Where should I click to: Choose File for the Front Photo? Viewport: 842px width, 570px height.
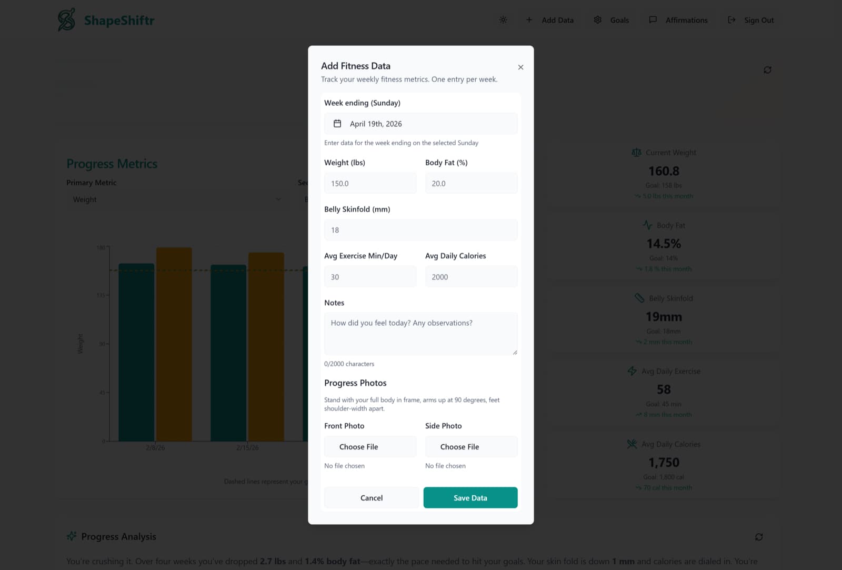tap(370, 447)
